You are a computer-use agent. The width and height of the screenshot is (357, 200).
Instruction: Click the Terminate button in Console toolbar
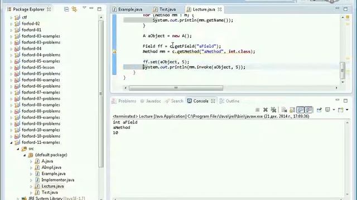(258, 110)
